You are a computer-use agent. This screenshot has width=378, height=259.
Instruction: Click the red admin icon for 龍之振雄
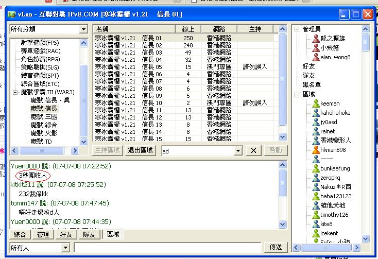pos(316,39)
